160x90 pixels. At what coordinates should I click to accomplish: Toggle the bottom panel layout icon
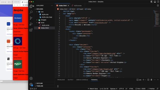(x=155, y=2)
